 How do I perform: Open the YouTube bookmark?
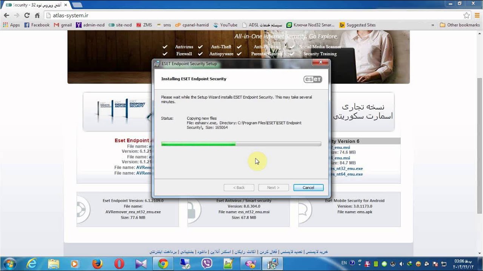click(x=225, y=25)
